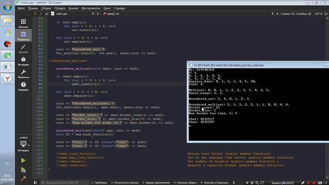Open the 1 Проблемы output pane
Screen dimensions: 329x185
coord(99,183)
